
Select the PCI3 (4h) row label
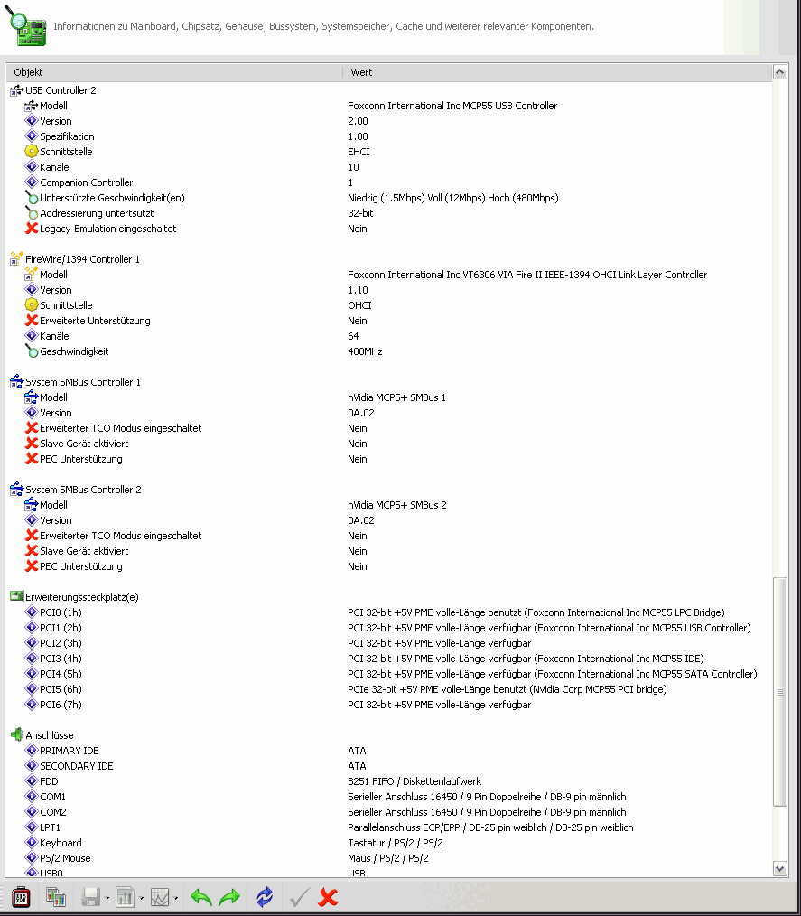[61, 659]
